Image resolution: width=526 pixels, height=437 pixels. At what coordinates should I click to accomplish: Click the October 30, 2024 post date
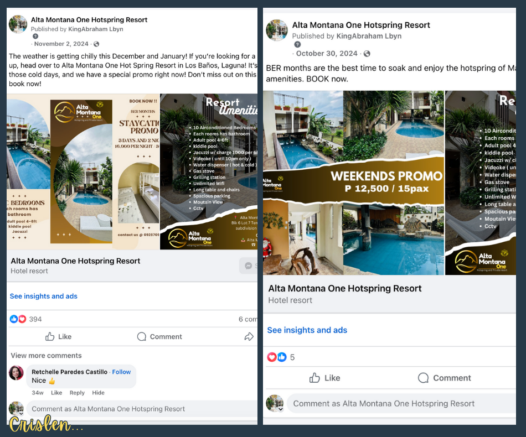327,54
